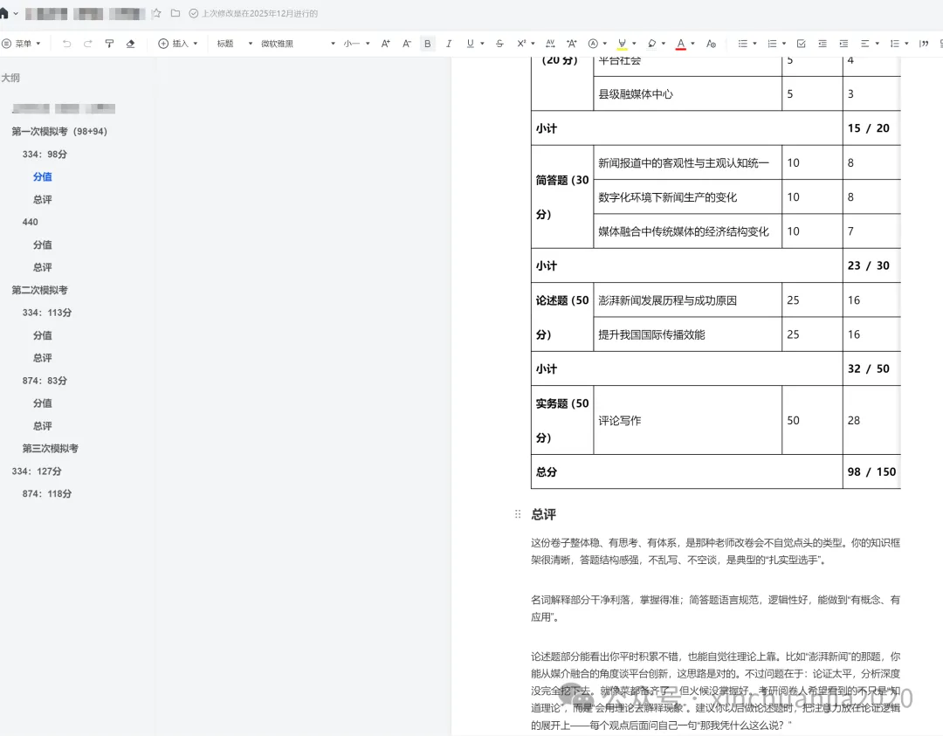This screenshot has width=943, height=736.
Task: Toggle strikethrough formatting
Action: (x=499, y=44)
